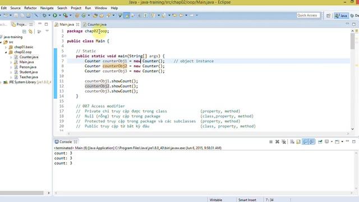Open the External Tools dropdown arrow

[70, 15]
